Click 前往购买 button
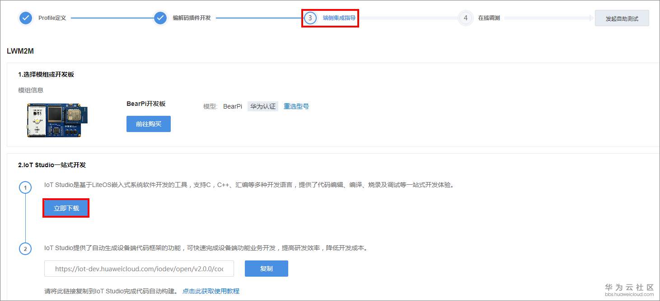The width and height of the screenshot is (660, 301). click(x=149, y=123)
